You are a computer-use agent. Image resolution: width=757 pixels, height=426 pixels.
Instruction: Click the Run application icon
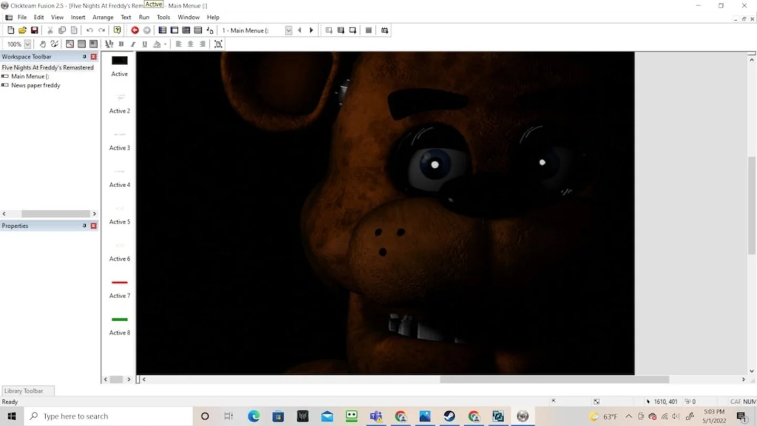(x=341, y=31)
